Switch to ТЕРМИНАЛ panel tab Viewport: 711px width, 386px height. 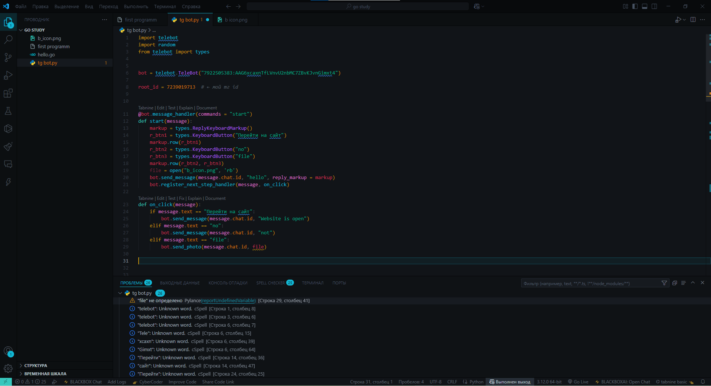point(312,283)
